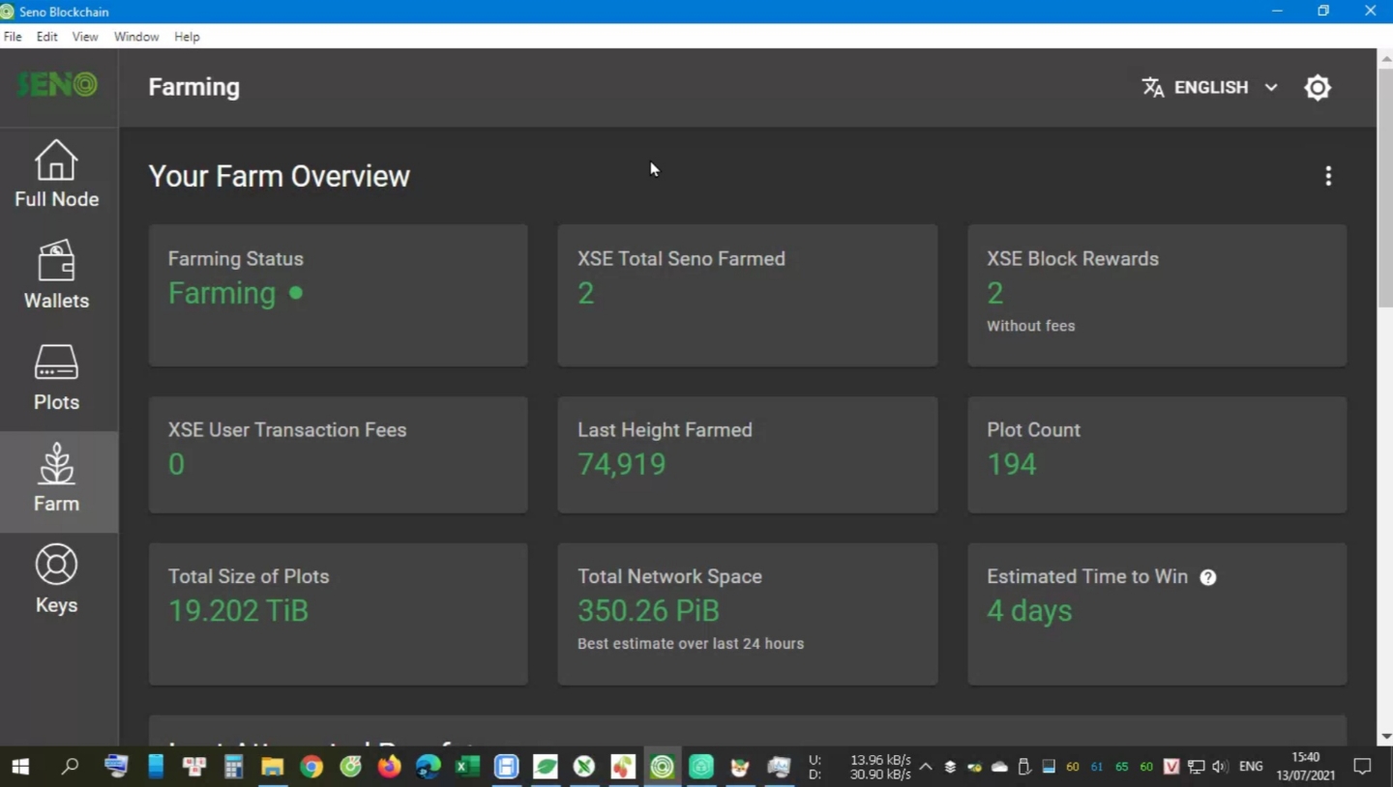Open the Windows notification center
The height and width of the screenshot is (787, 1393).
pos(1363,768)
